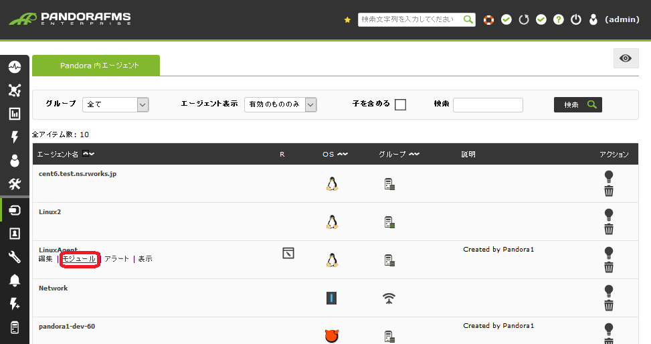Open 表示 link under LinuxAgent

click(x=145, y=259)
